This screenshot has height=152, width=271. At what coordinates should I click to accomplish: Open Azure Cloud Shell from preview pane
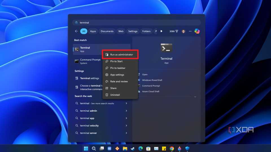pos(150,91)
